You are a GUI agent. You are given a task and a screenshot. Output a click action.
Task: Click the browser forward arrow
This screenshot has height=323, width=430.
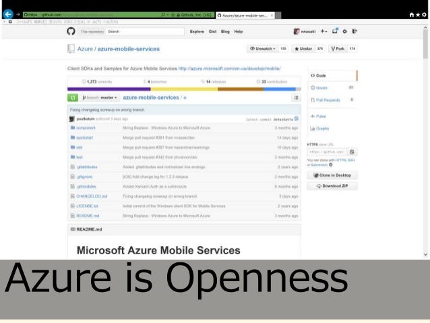tap(18, 14)
